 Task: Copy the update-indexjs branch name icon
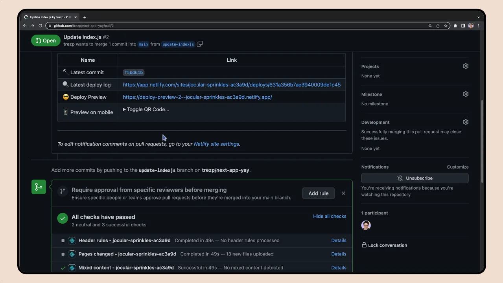tap(200, 44)
